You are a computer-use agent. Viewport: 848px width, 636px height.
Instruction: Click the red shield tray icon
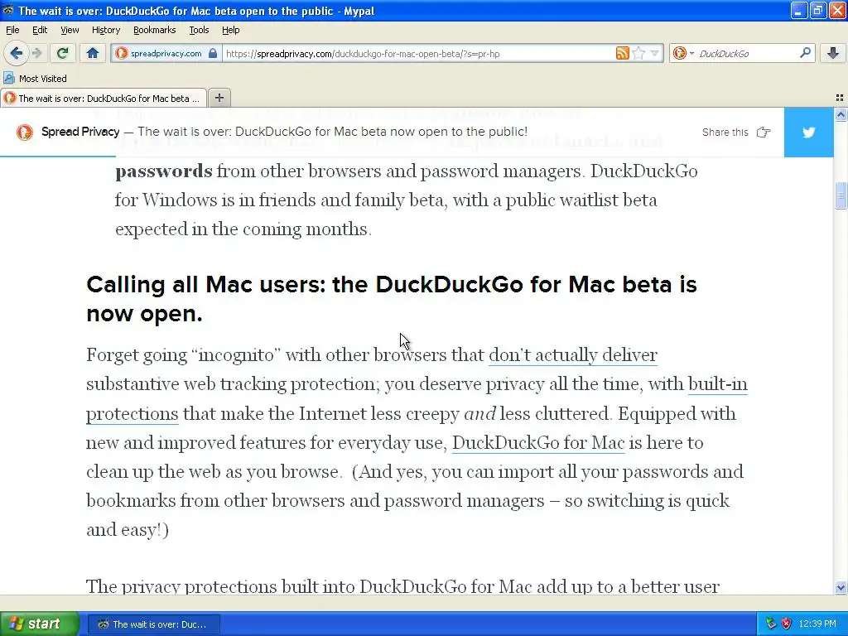787,624
